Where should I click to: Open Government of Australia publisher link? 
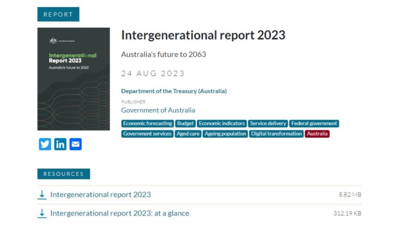(x=158, y=110)
